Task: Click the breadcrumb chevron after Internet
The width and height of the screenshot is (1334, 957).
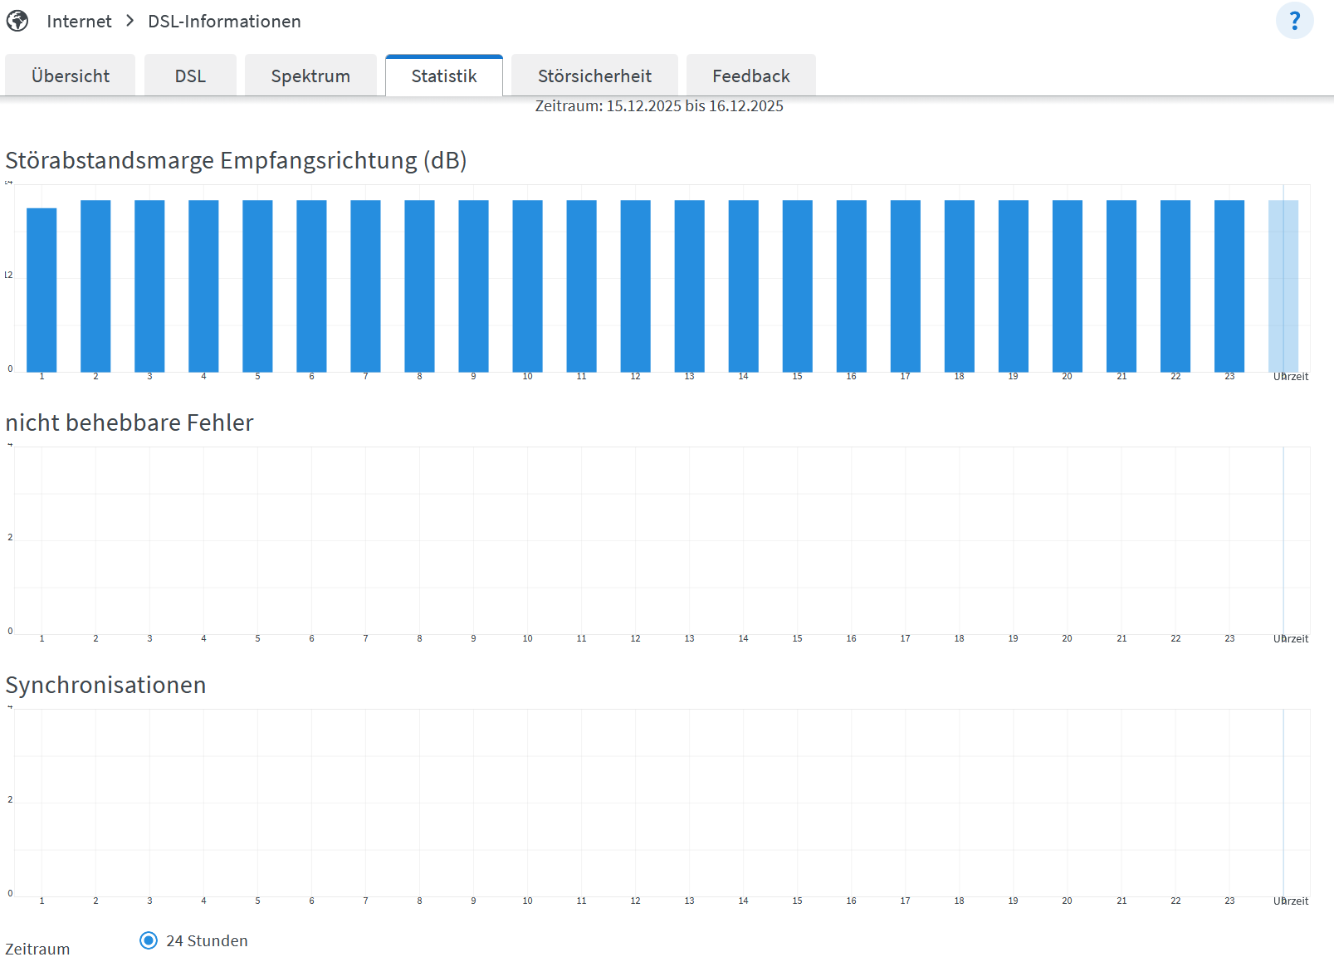Action: point(129,21)
